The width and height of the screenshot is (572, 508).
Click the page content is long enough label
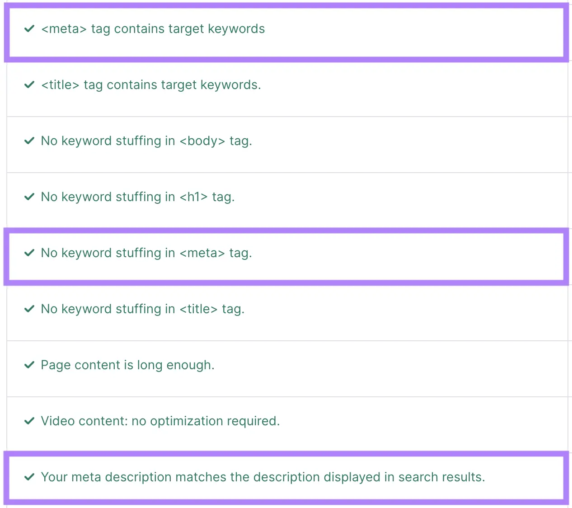[127, 365]
